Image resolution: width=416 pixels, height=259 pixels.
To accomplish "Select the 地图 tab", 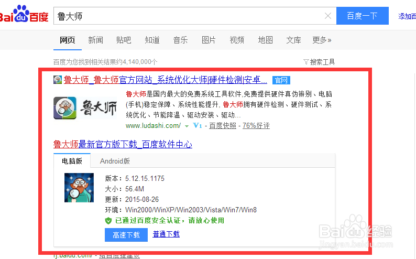I will (265, 40).
